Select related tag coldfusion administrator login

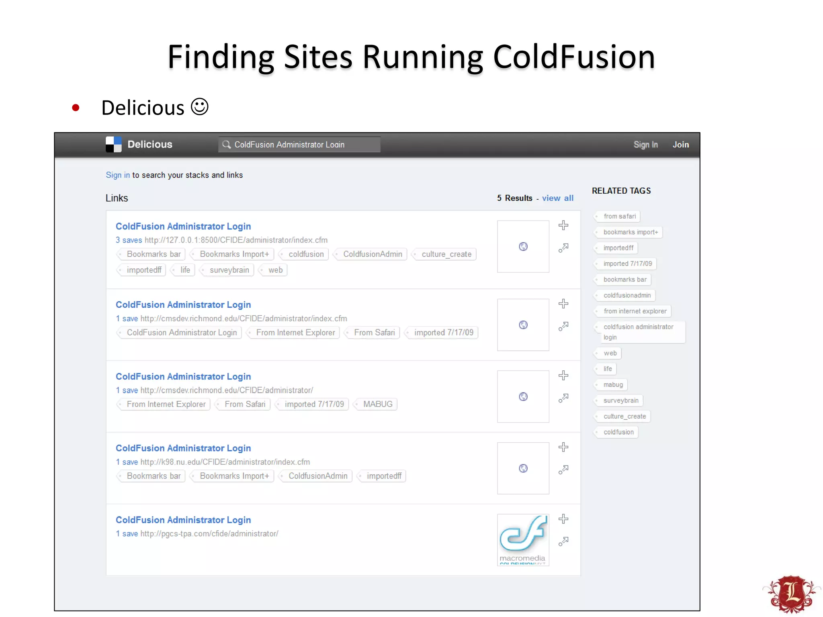[640, 332]
